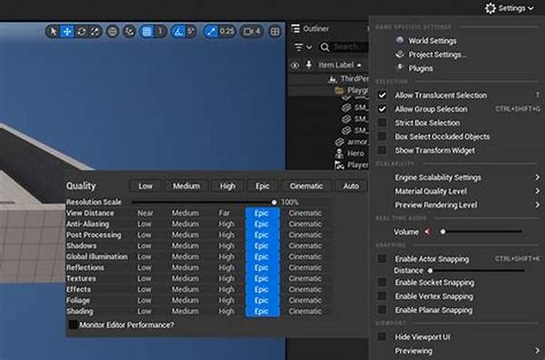Click the Resolution Scale slider handle
The height and width of the screenshot is (360, 545).
274,202
